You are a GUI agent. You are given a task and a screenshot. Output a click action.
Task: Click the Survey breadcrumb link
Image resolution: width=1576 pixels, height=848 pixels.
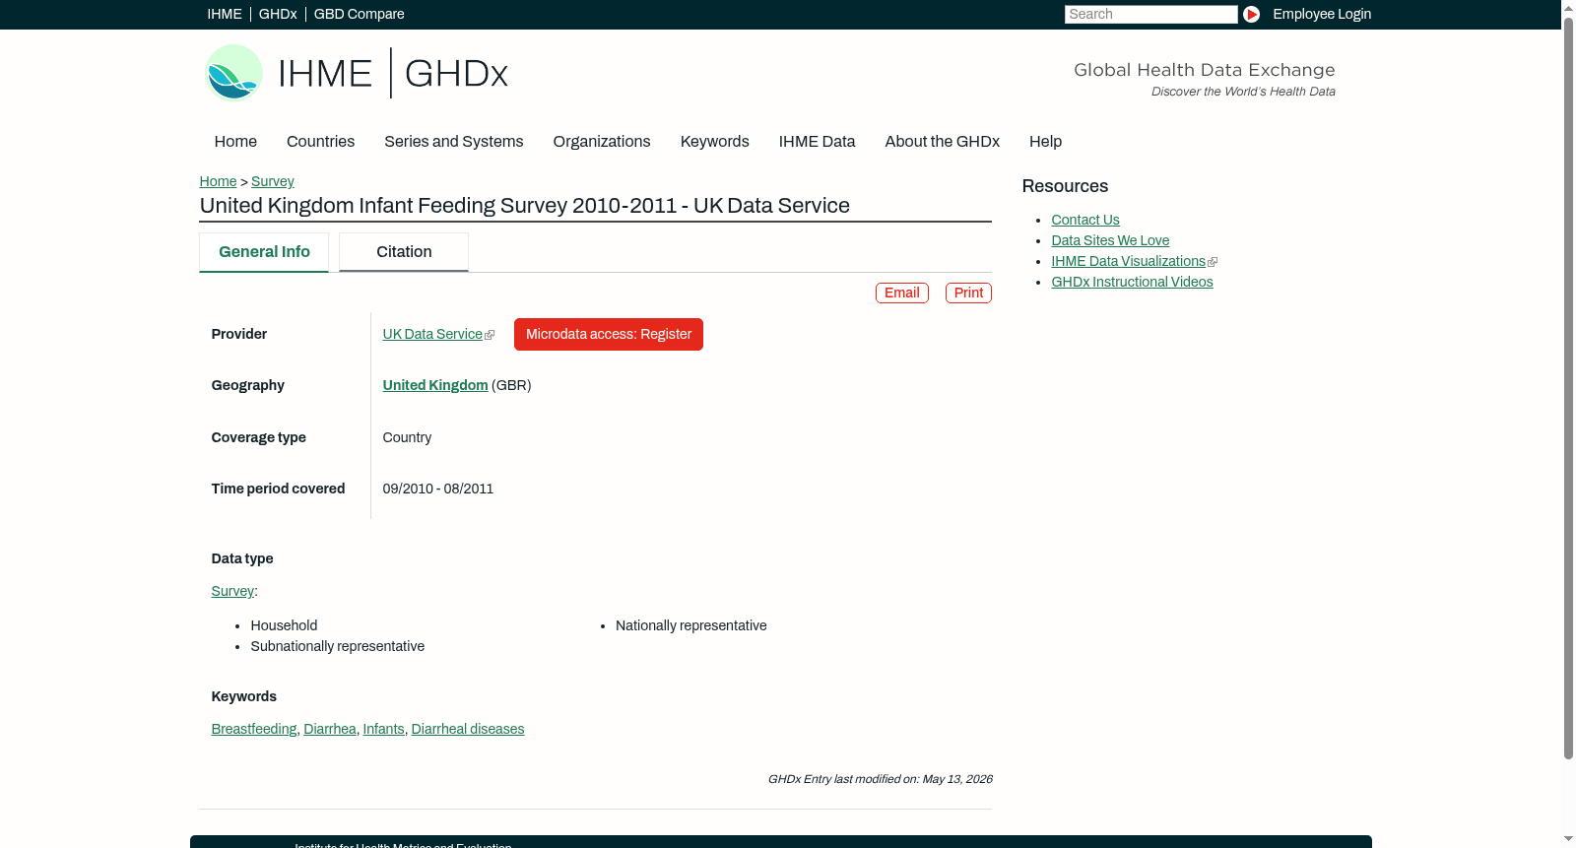coord(273,181)
